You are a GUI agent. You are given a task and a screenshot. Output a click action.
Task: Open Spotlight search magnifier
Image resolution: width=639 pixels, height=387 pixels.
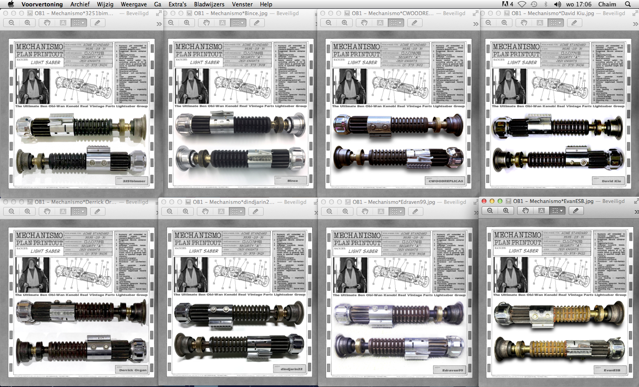628,4
